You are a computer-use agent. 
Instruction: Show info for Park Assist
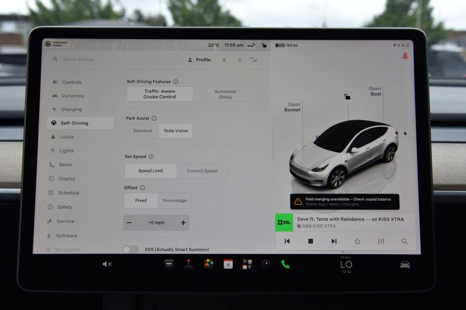point(154,118)
